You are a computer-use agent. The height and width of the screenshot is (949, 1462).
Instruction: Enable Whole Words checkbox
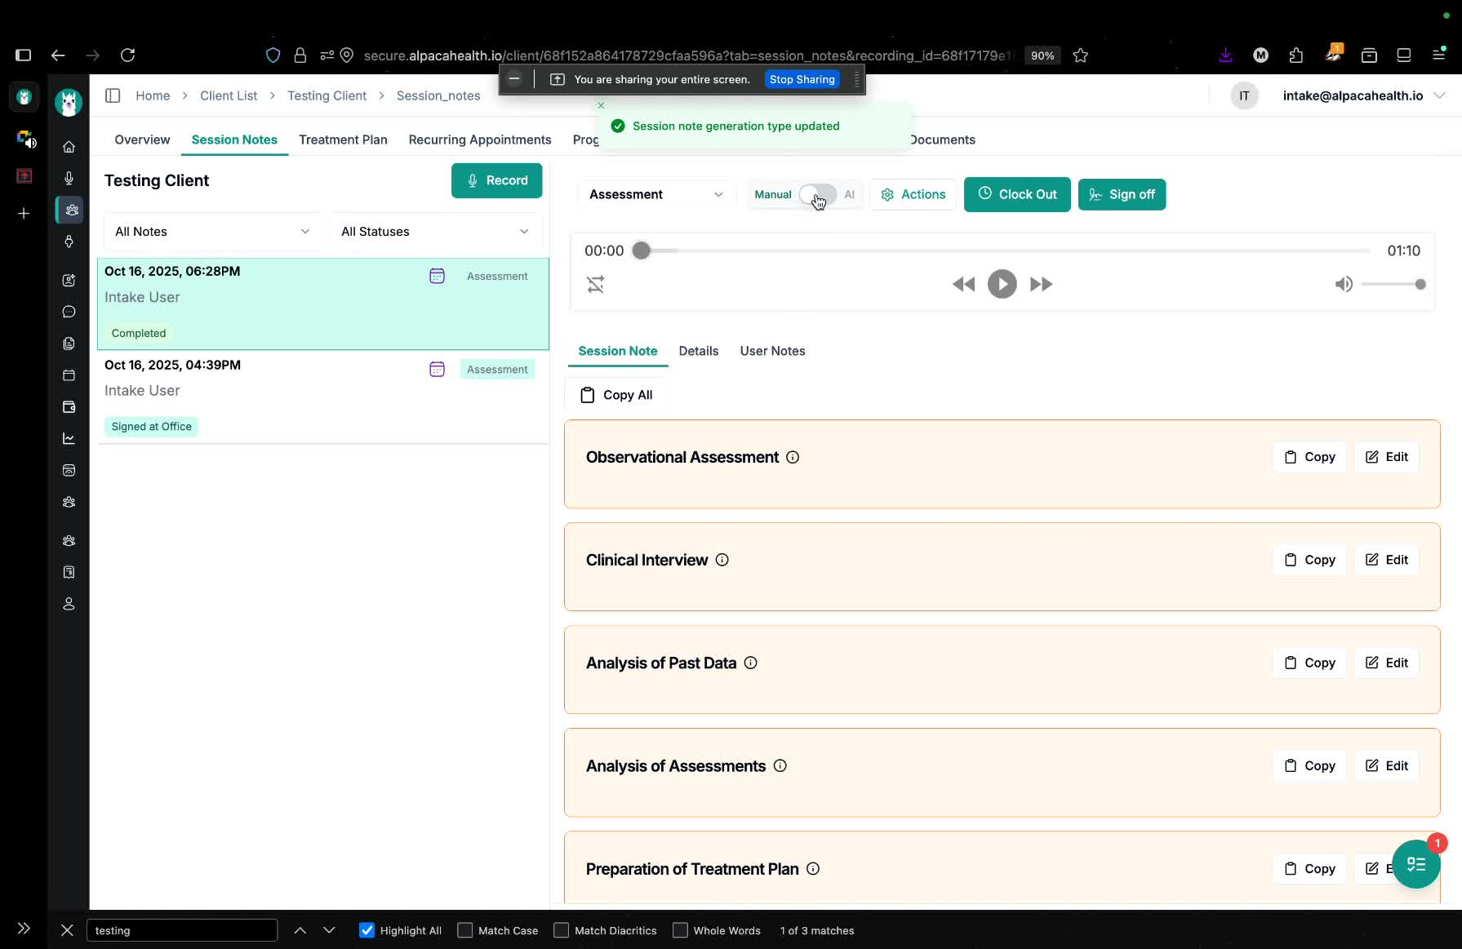point(680,930)
